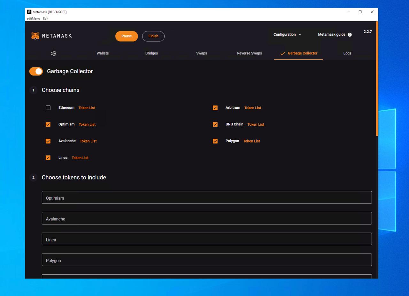This screenshot has width=409, height=296.
Task: Click the DEGENSOFT app icon in title bar
Action: (x=29, y=12)
